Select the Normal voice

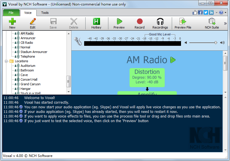point(25,47)
